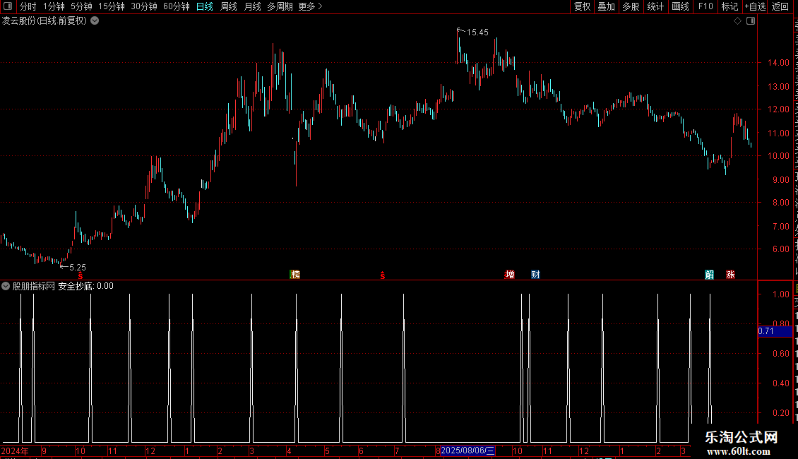Click the 5.25 low price label

click(x=78, y=267)
